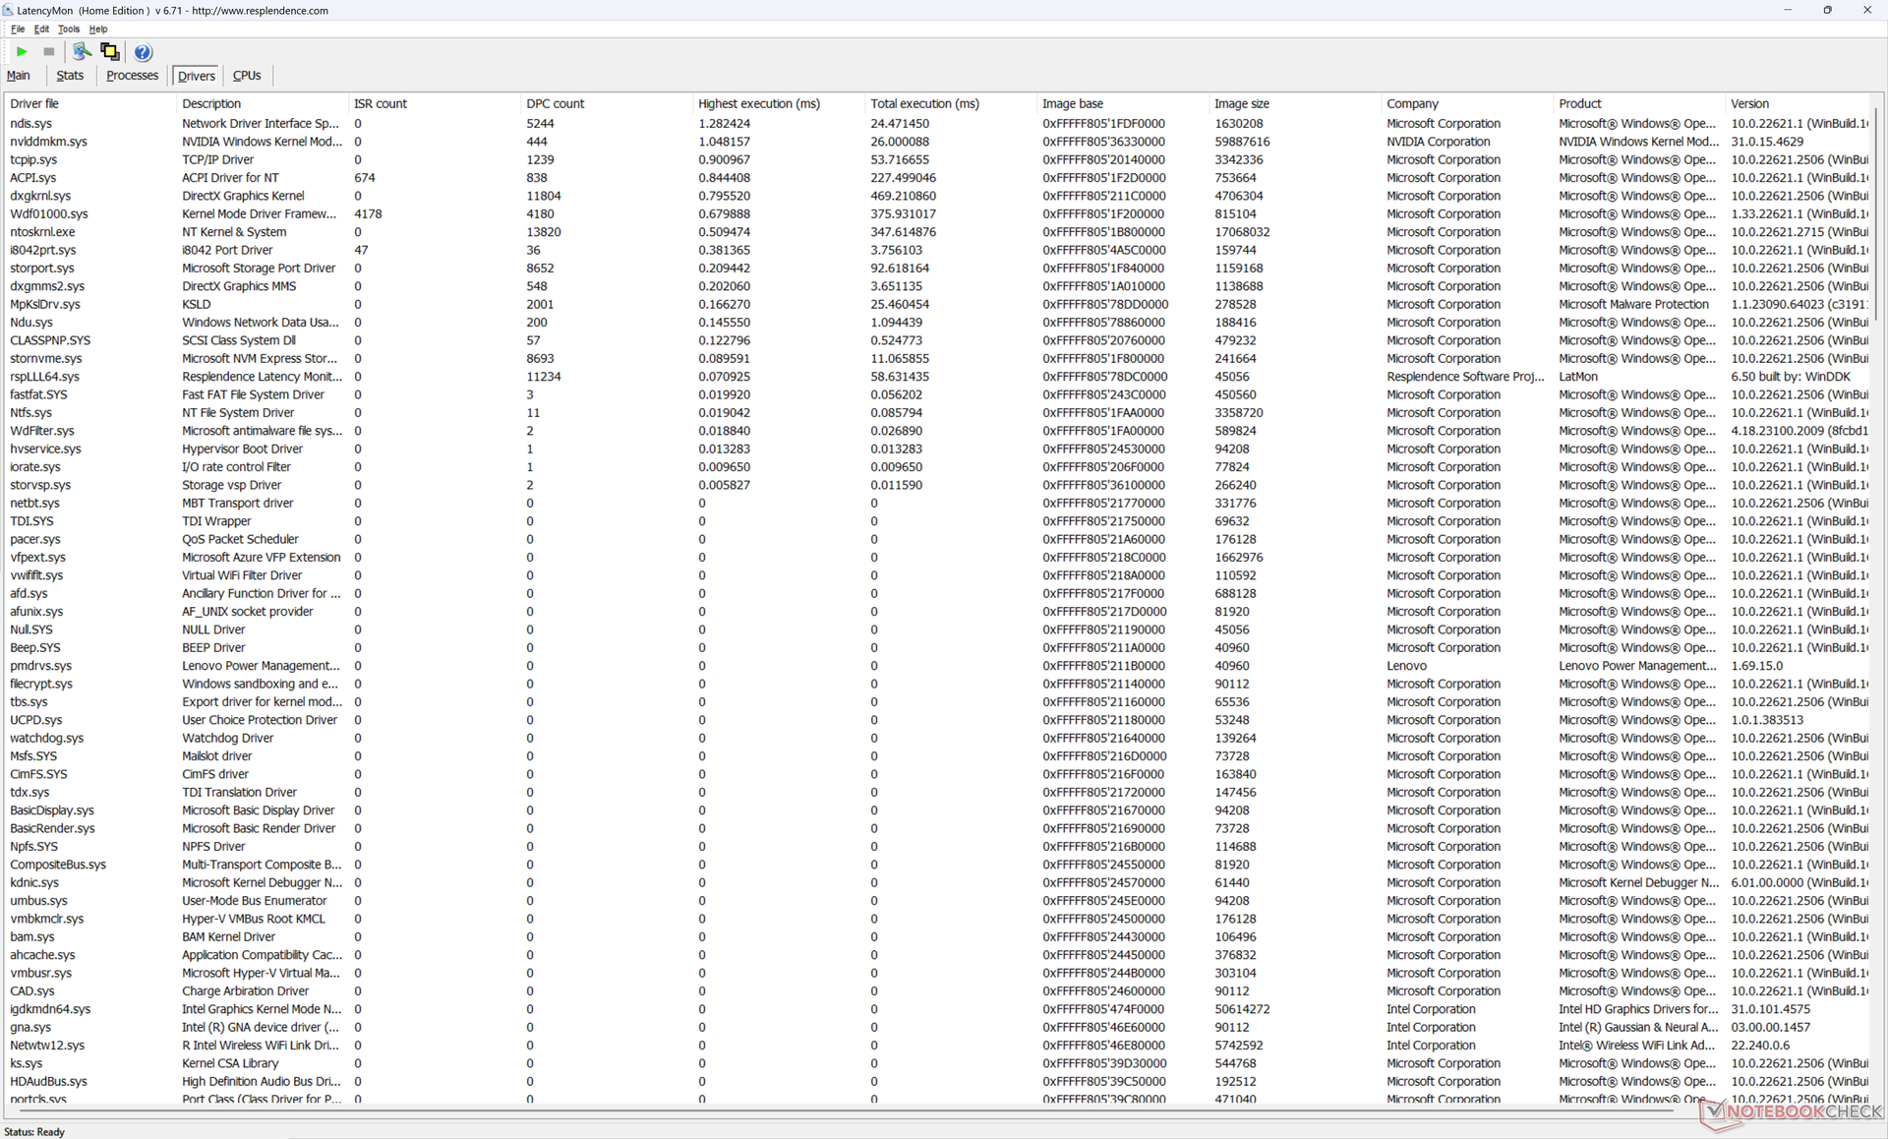
Task: Click the 'Status: Ready' status bar text
Action: click(34, 1132)
